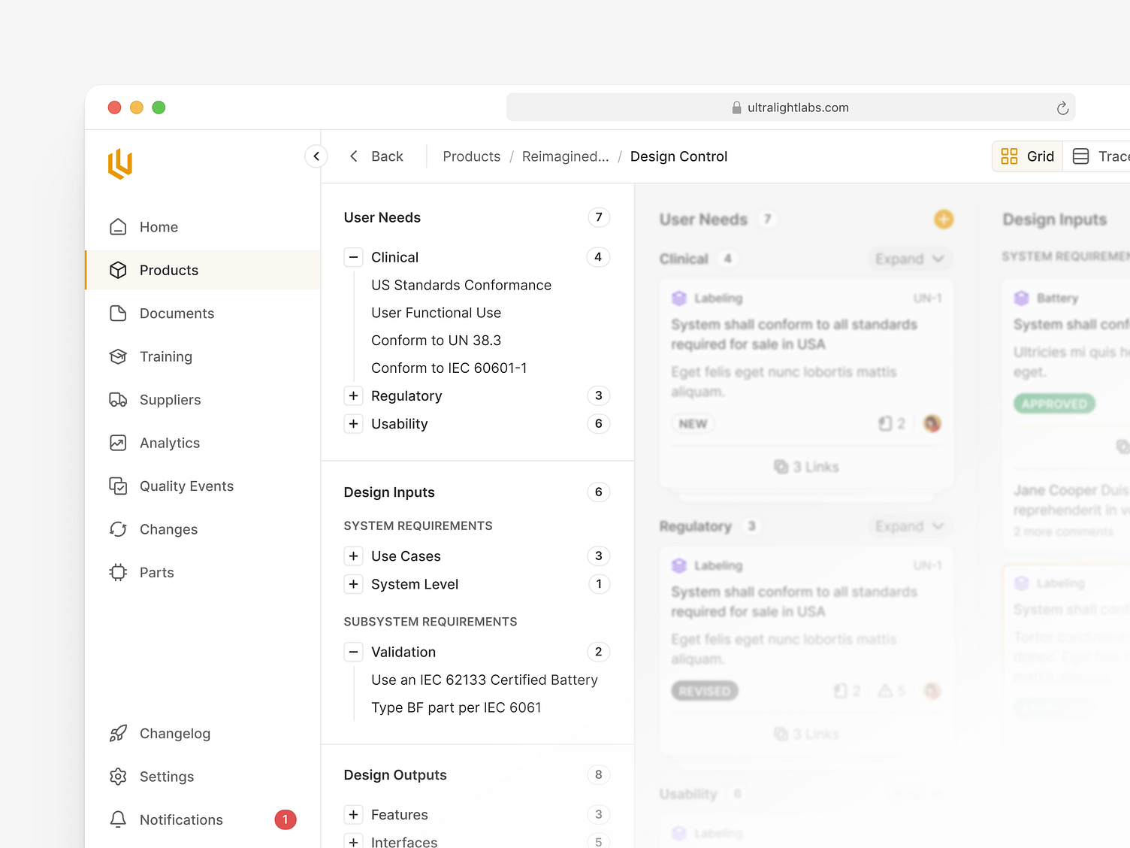The width and height of the screenshot is (1130, 848).
Task: Select Use an IEC 62133 Certified Battery
Action: click(485, 680)
